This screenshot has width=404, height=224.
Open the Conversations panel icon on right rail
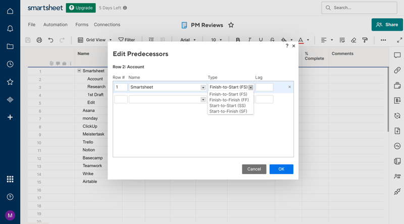click(397, 55)
